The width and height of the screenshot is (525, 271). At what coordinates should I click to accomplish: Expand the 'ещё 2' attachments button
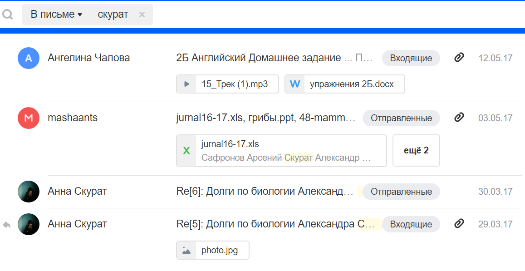point(416,151)
